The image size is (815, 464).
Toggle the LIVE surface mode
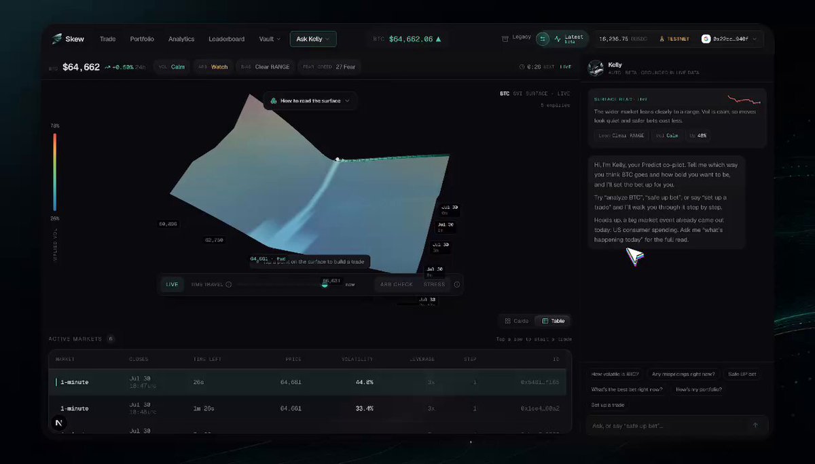tap(172, 284)
